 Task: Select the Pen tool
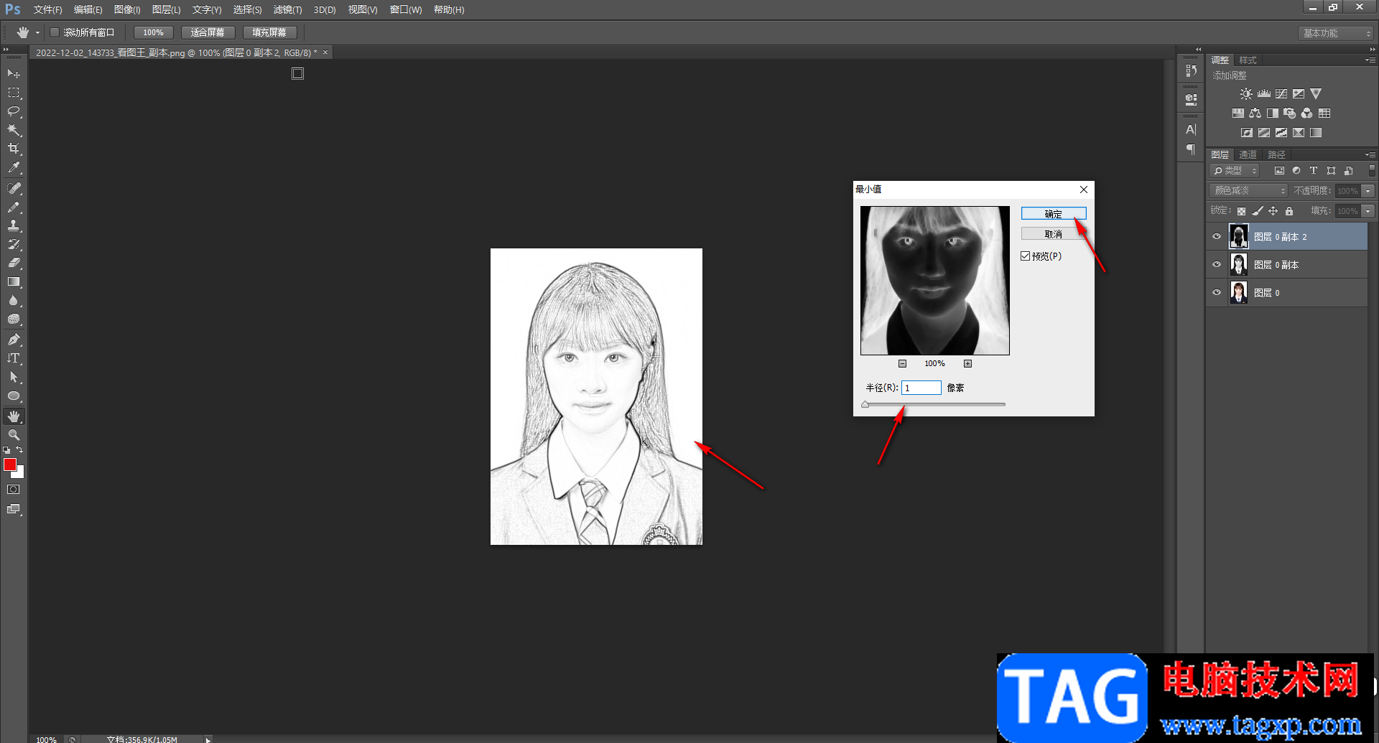14,340
